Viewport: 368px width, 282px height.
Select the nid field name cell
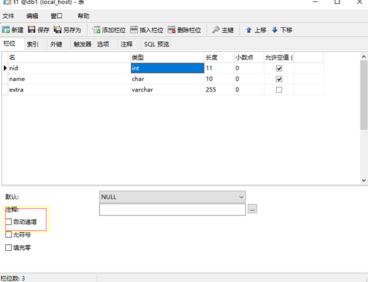pyautogui.click(x=70, y=68)
